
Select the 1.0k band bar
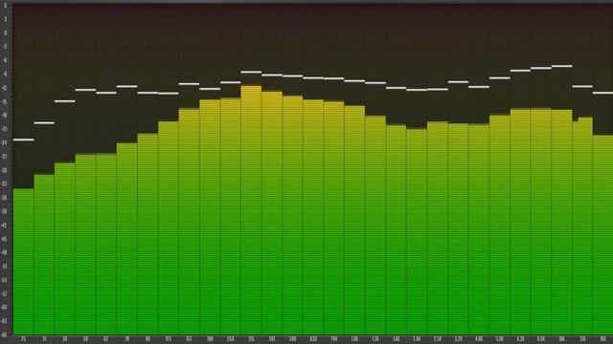coord(354,221)
